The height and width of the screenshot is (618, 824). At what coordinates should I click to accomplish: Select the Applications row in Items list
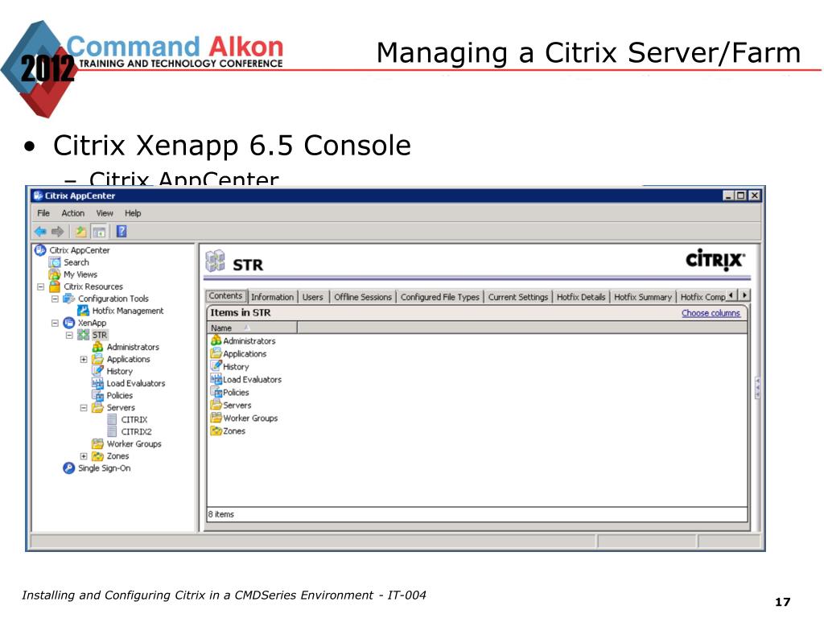(x=477, y=354)
